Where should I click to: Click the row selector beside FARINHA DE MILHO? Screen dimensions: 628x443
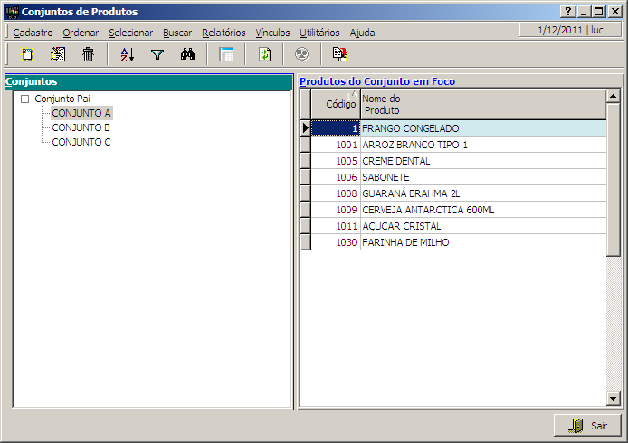[x=305, y=242]
